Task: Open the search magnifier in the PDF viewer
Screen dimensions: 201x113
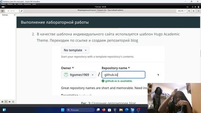Action: [189, 11]
